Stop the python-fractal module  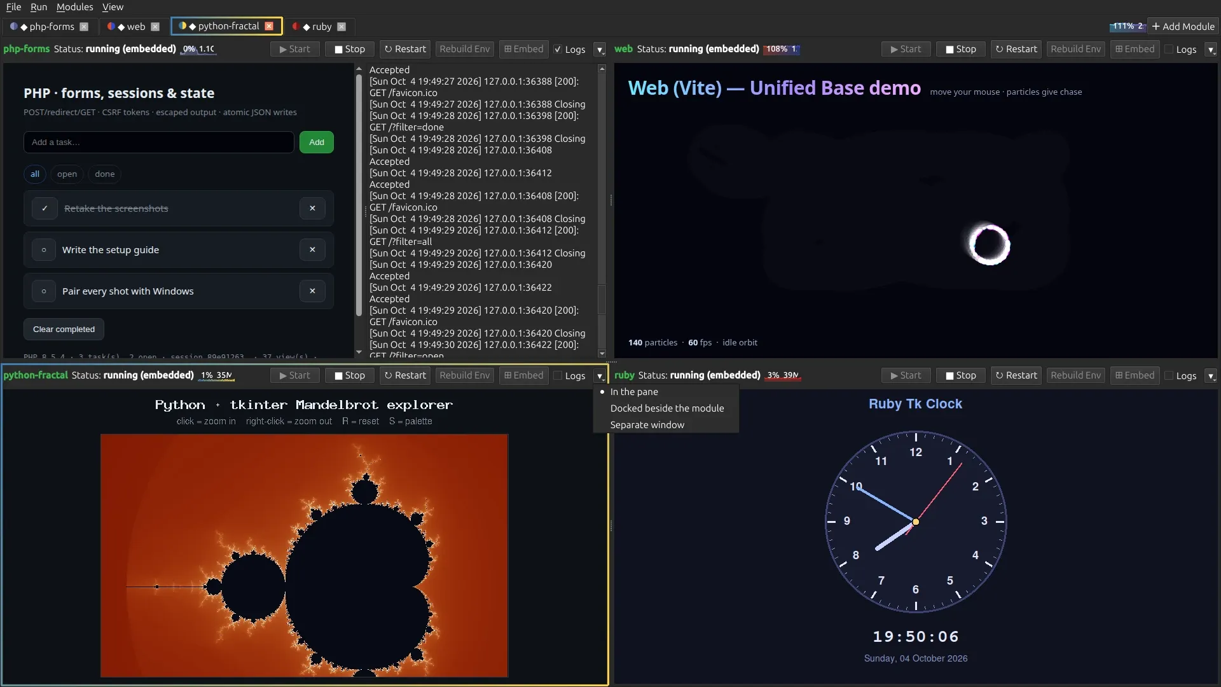point(350,375)
